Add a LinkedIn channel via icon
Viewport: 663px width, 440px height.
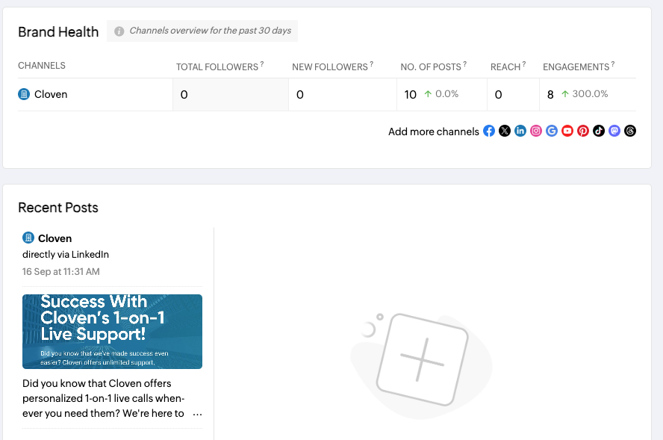520,131
